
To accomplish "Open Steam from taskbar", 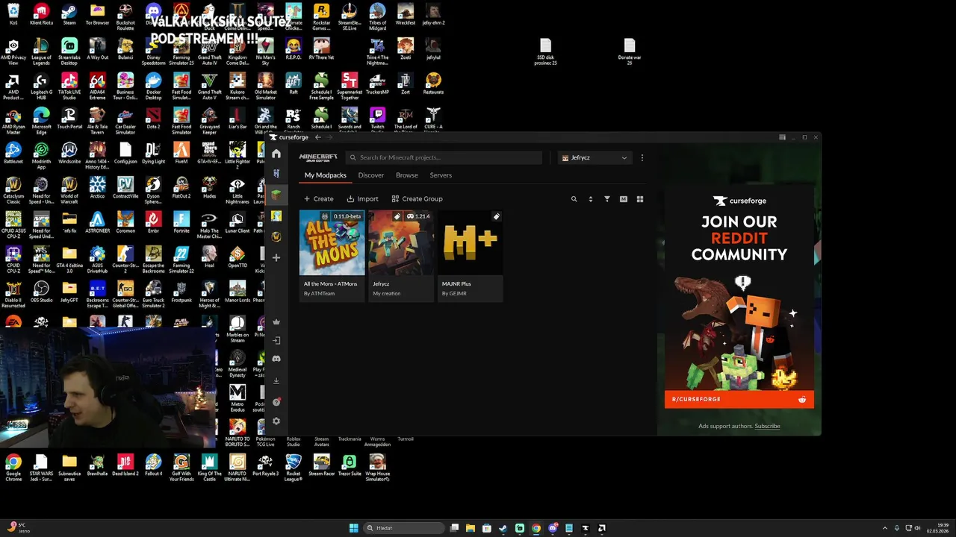I will coord(503,528).
